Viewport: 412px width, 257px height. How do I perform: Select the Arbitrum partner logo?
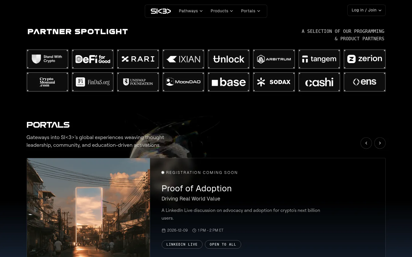click(274, 59)
